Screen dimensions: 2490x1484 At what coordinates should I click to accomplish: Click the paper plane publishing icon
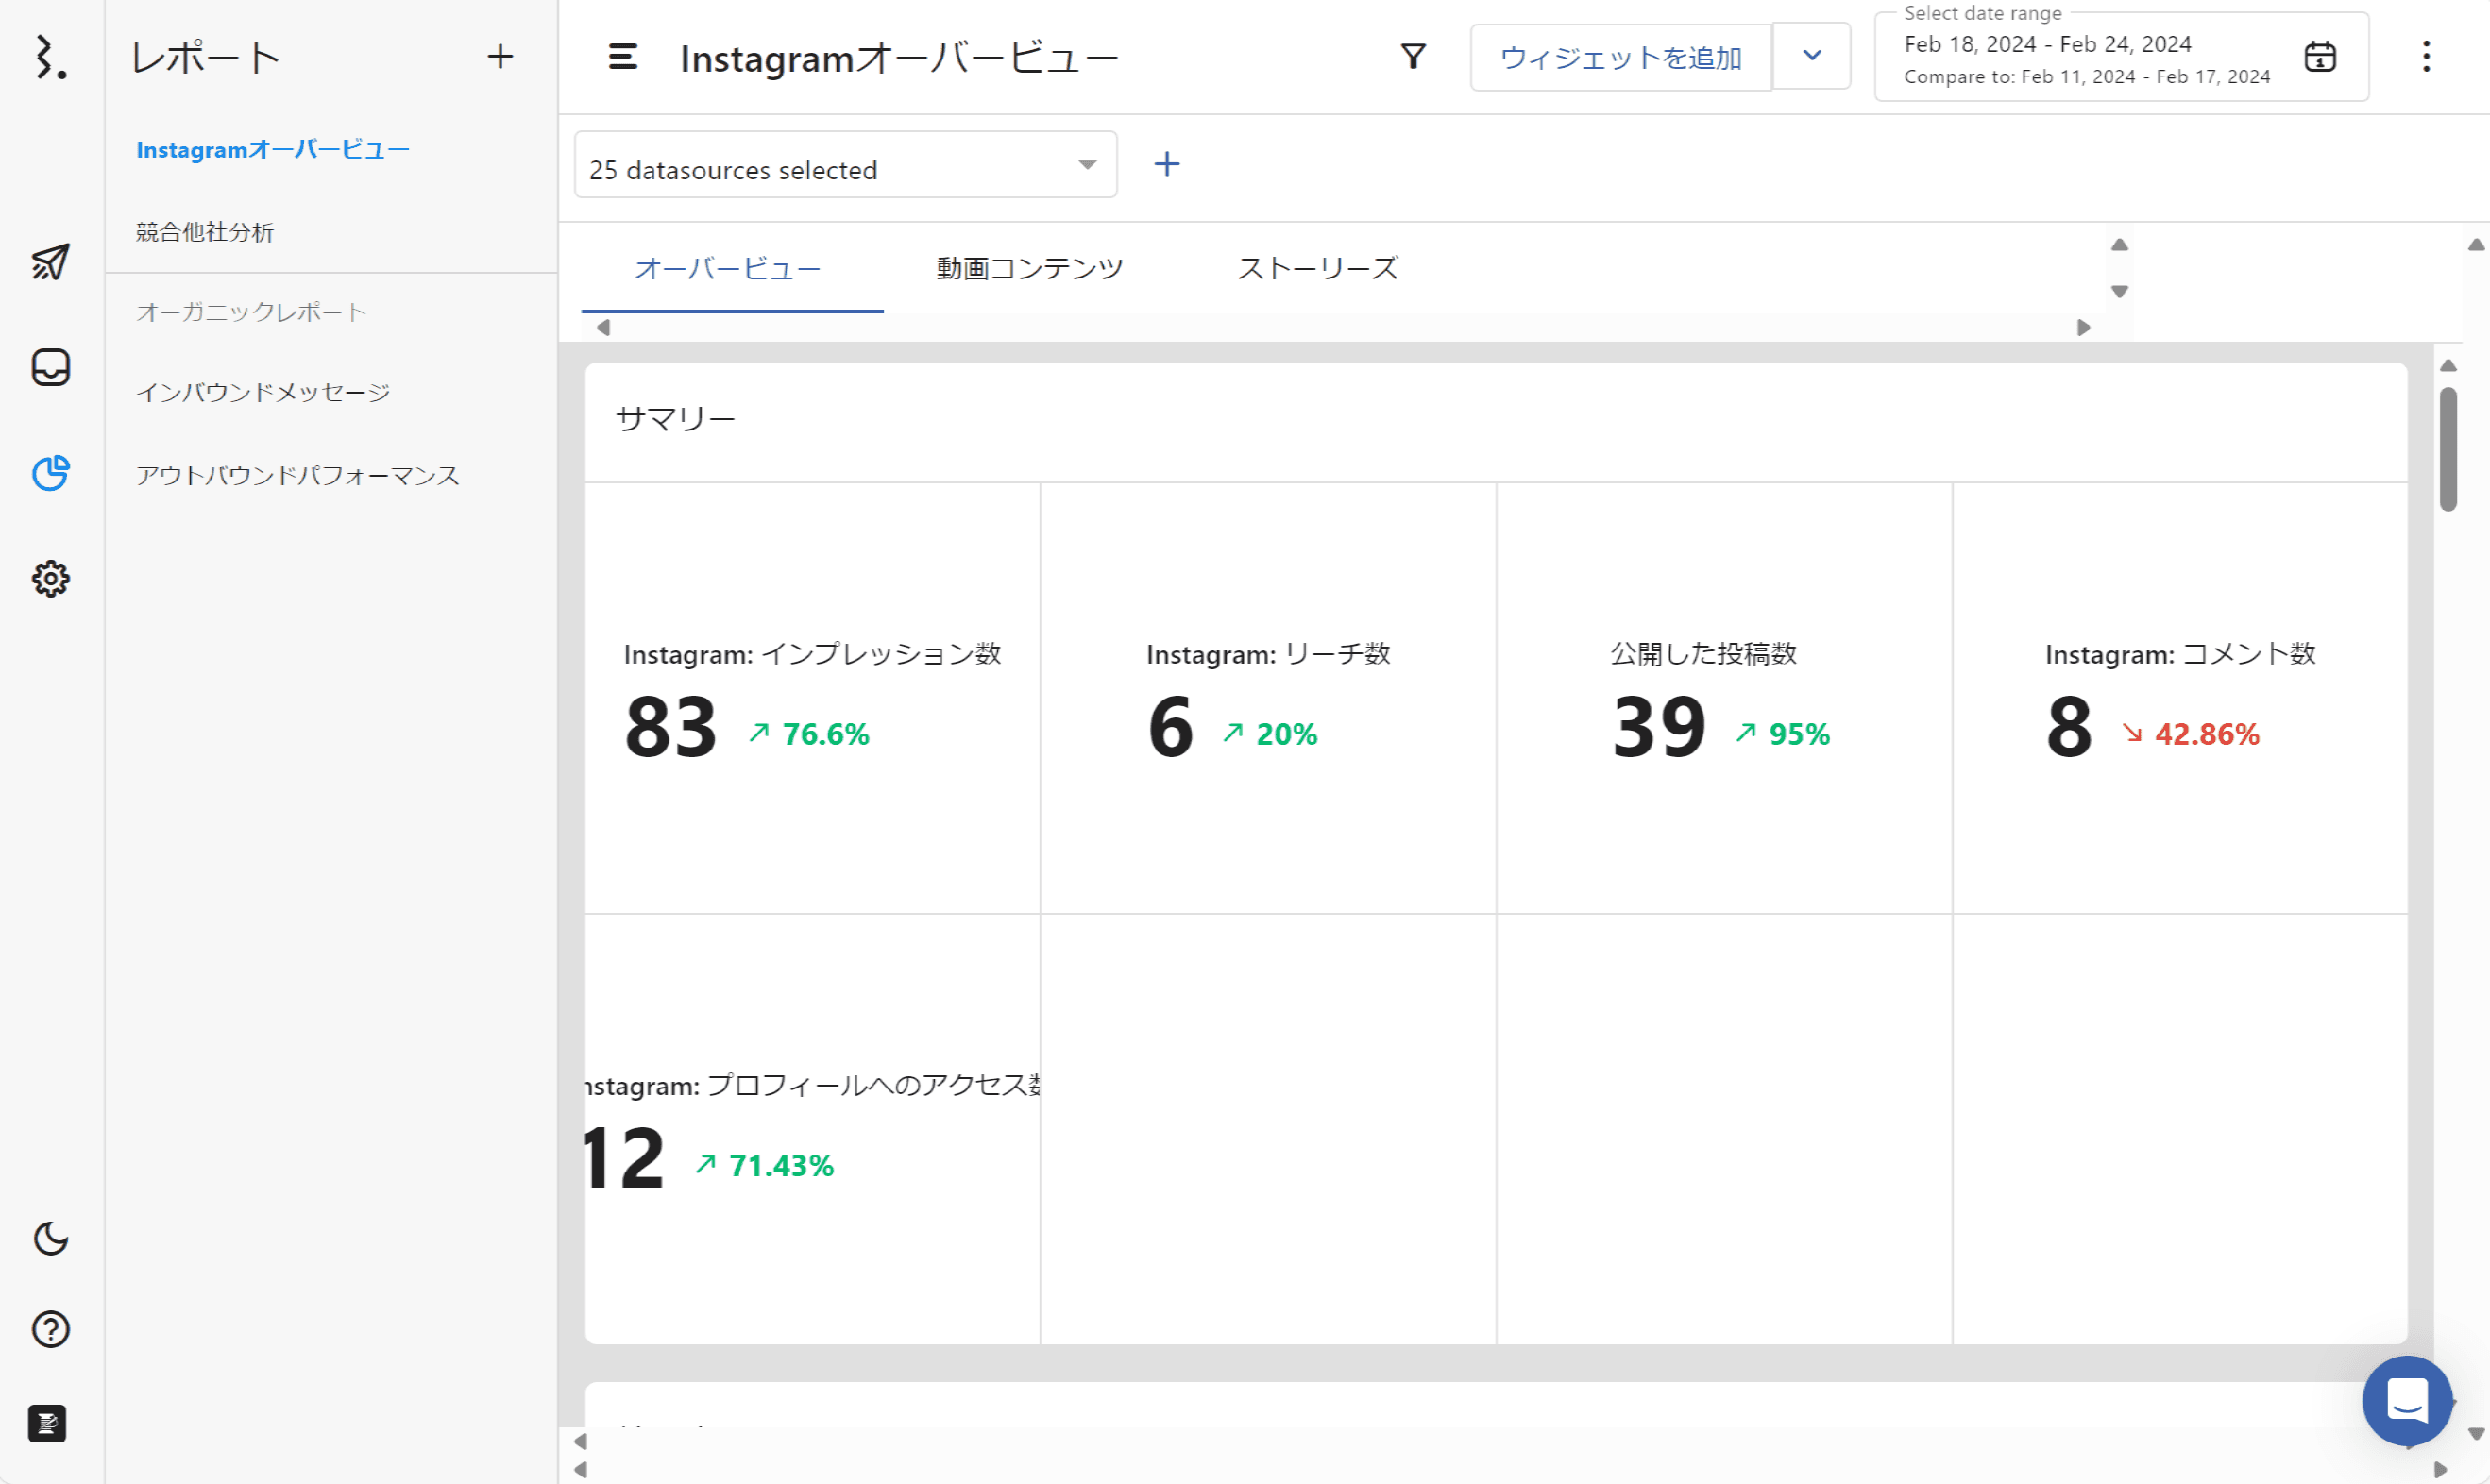pos(50,262)
